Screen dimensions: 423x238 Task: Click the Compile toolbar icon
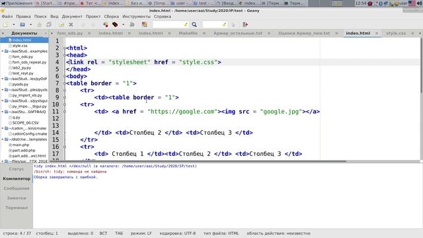(x=106, y=24)
